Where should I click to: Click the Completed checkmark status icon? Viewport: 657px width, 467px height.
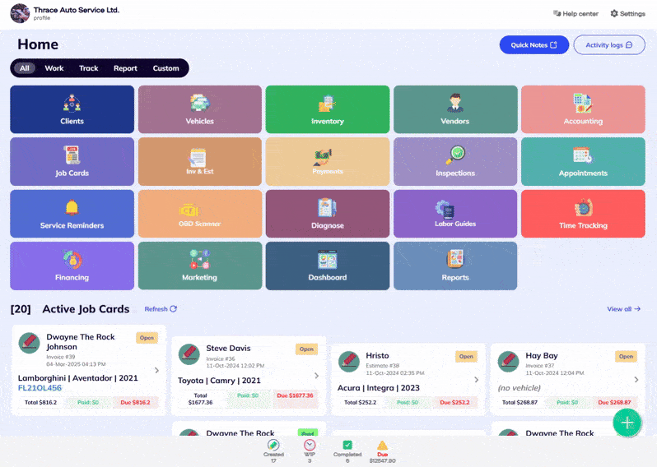tap(347, 445)
